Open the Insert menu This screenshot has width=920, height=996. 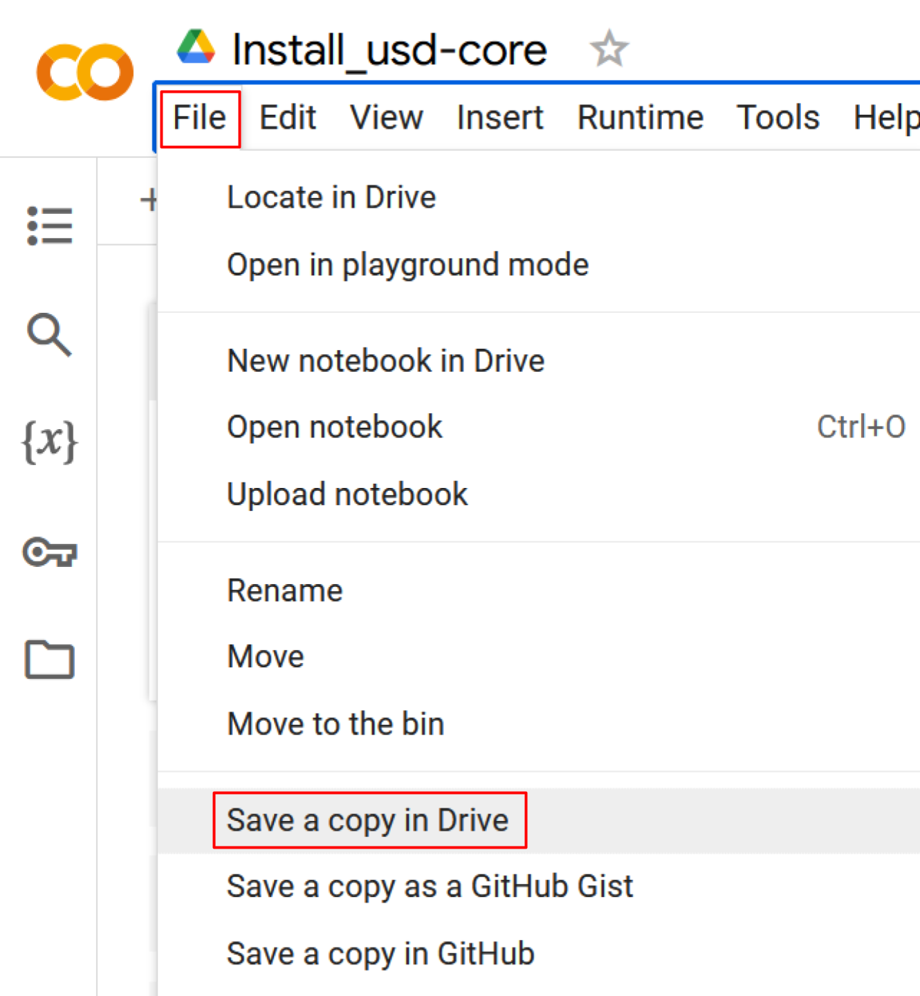500,118
